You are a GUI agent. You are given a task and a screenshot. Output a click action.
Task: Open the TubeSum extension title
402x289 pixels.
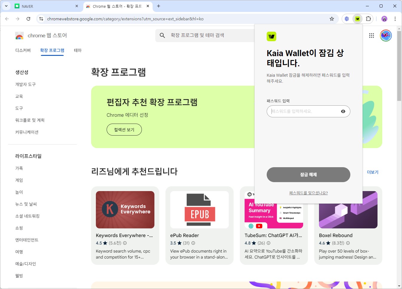pyautogui.click(x=273, y=235)
